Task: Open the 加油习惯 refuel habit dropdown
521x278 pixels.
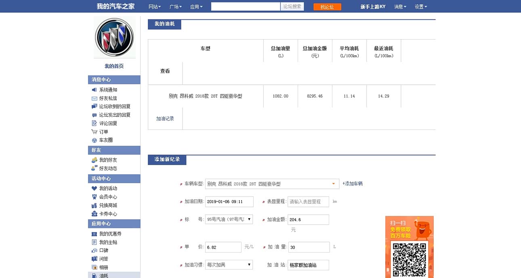Action: pos(229,265)
